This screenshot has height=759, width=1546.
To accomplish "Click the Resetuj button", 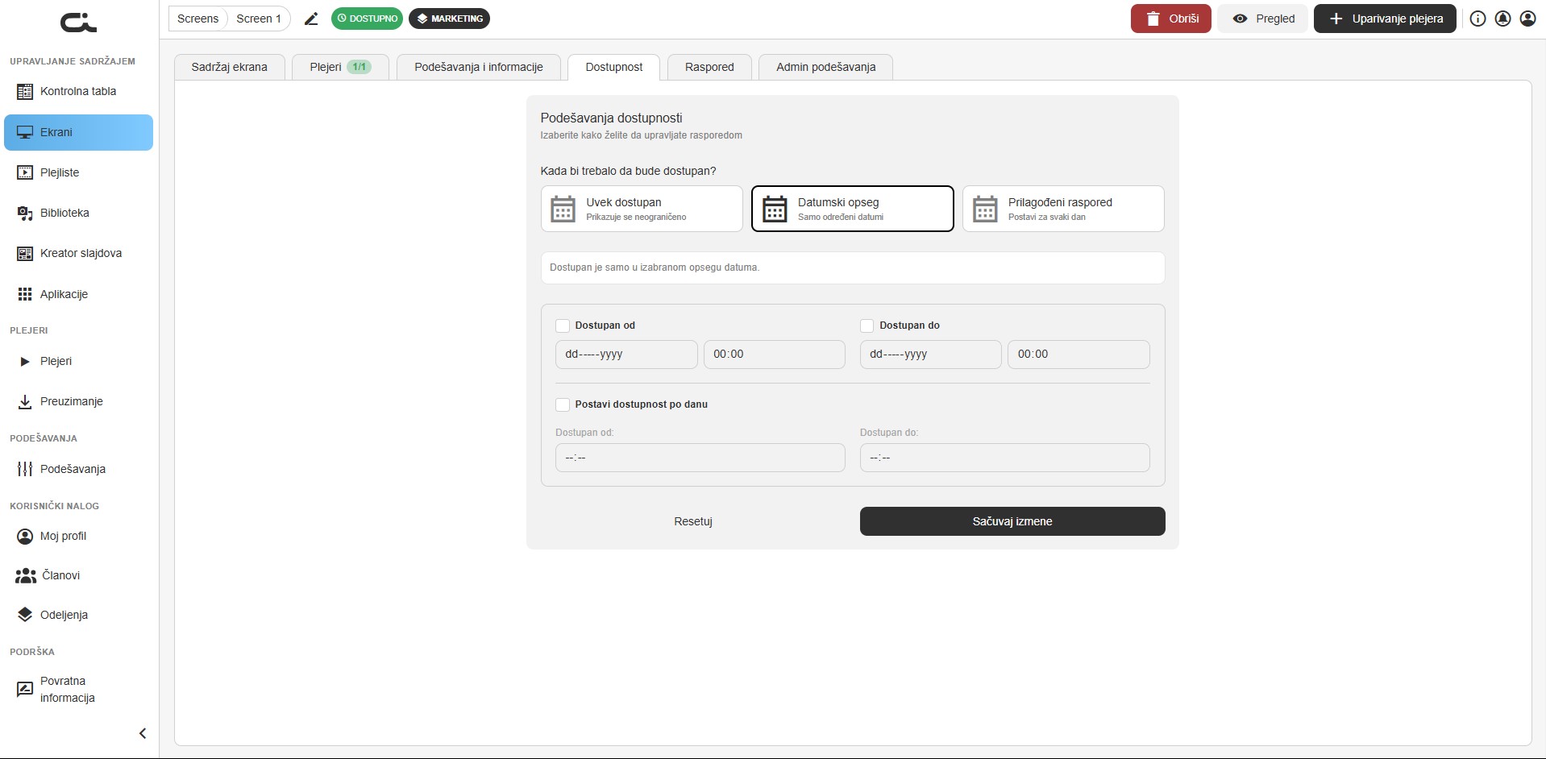I will tap(693, 521).
